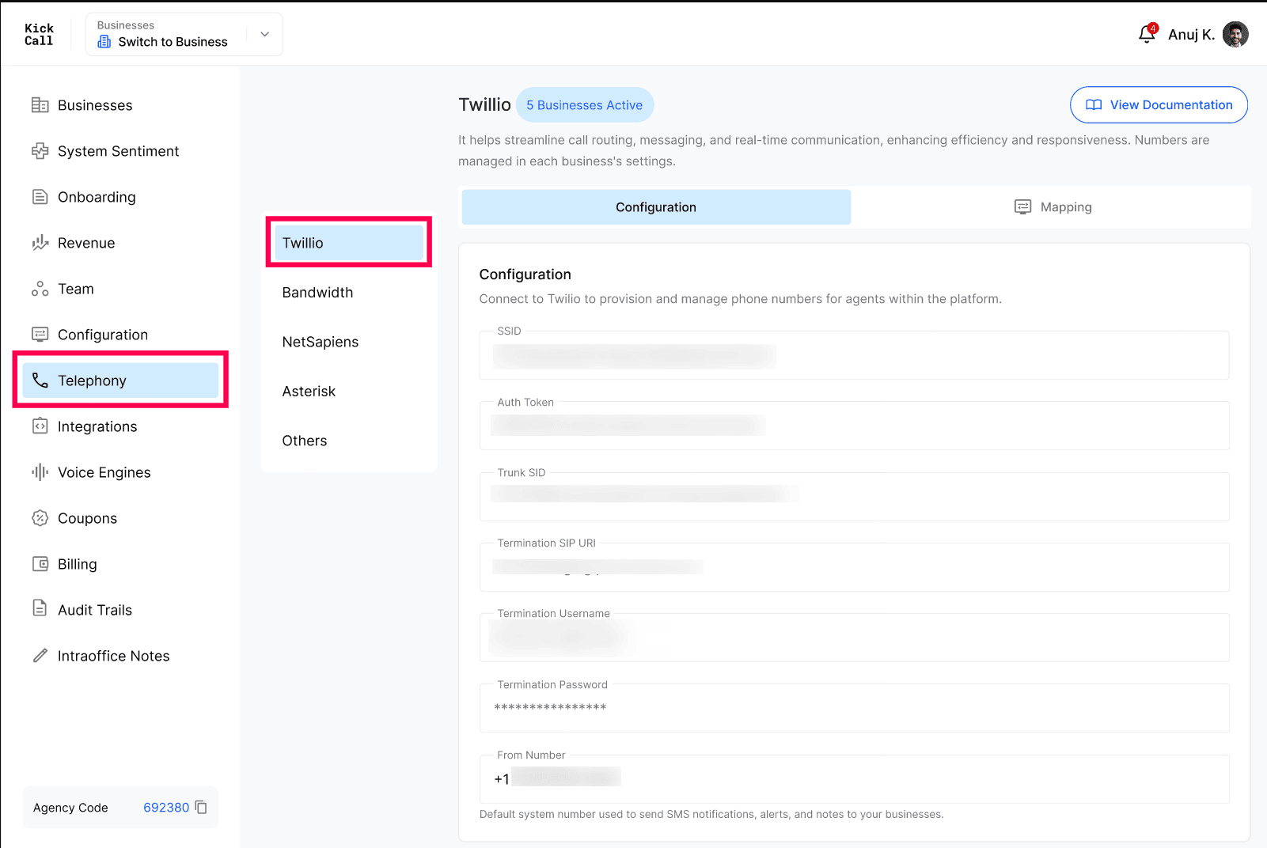This screenshot has width=1267, height=848.
Task: Switch to the Mapping tab
Action: [1053, 207]
